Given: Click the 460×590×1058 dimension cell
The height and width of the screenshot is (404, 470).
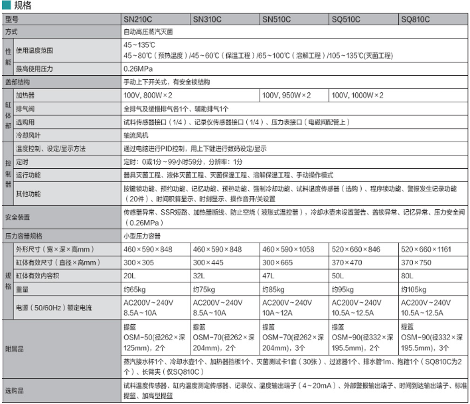Looking at the screenshot, I should 294,250.
